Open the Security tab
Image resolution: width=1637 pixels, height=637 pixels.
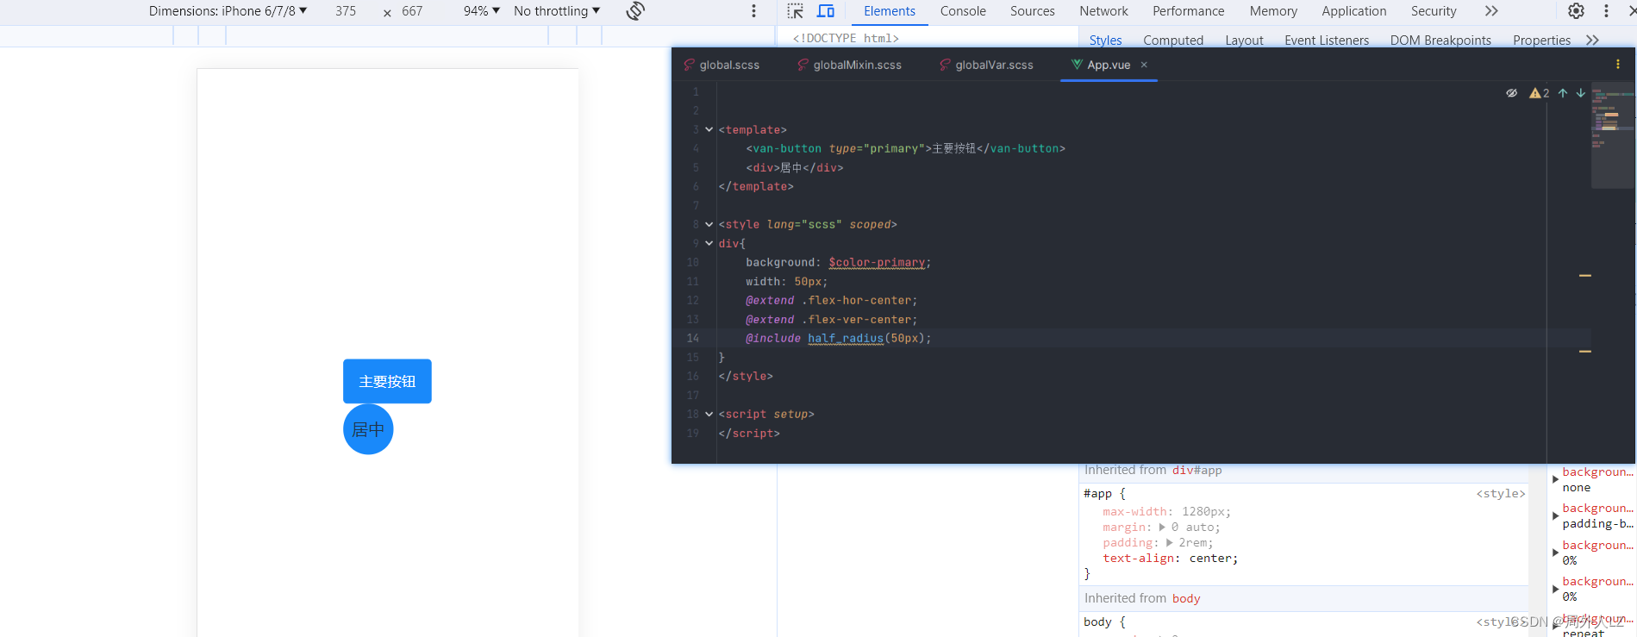coord(1434,11)
